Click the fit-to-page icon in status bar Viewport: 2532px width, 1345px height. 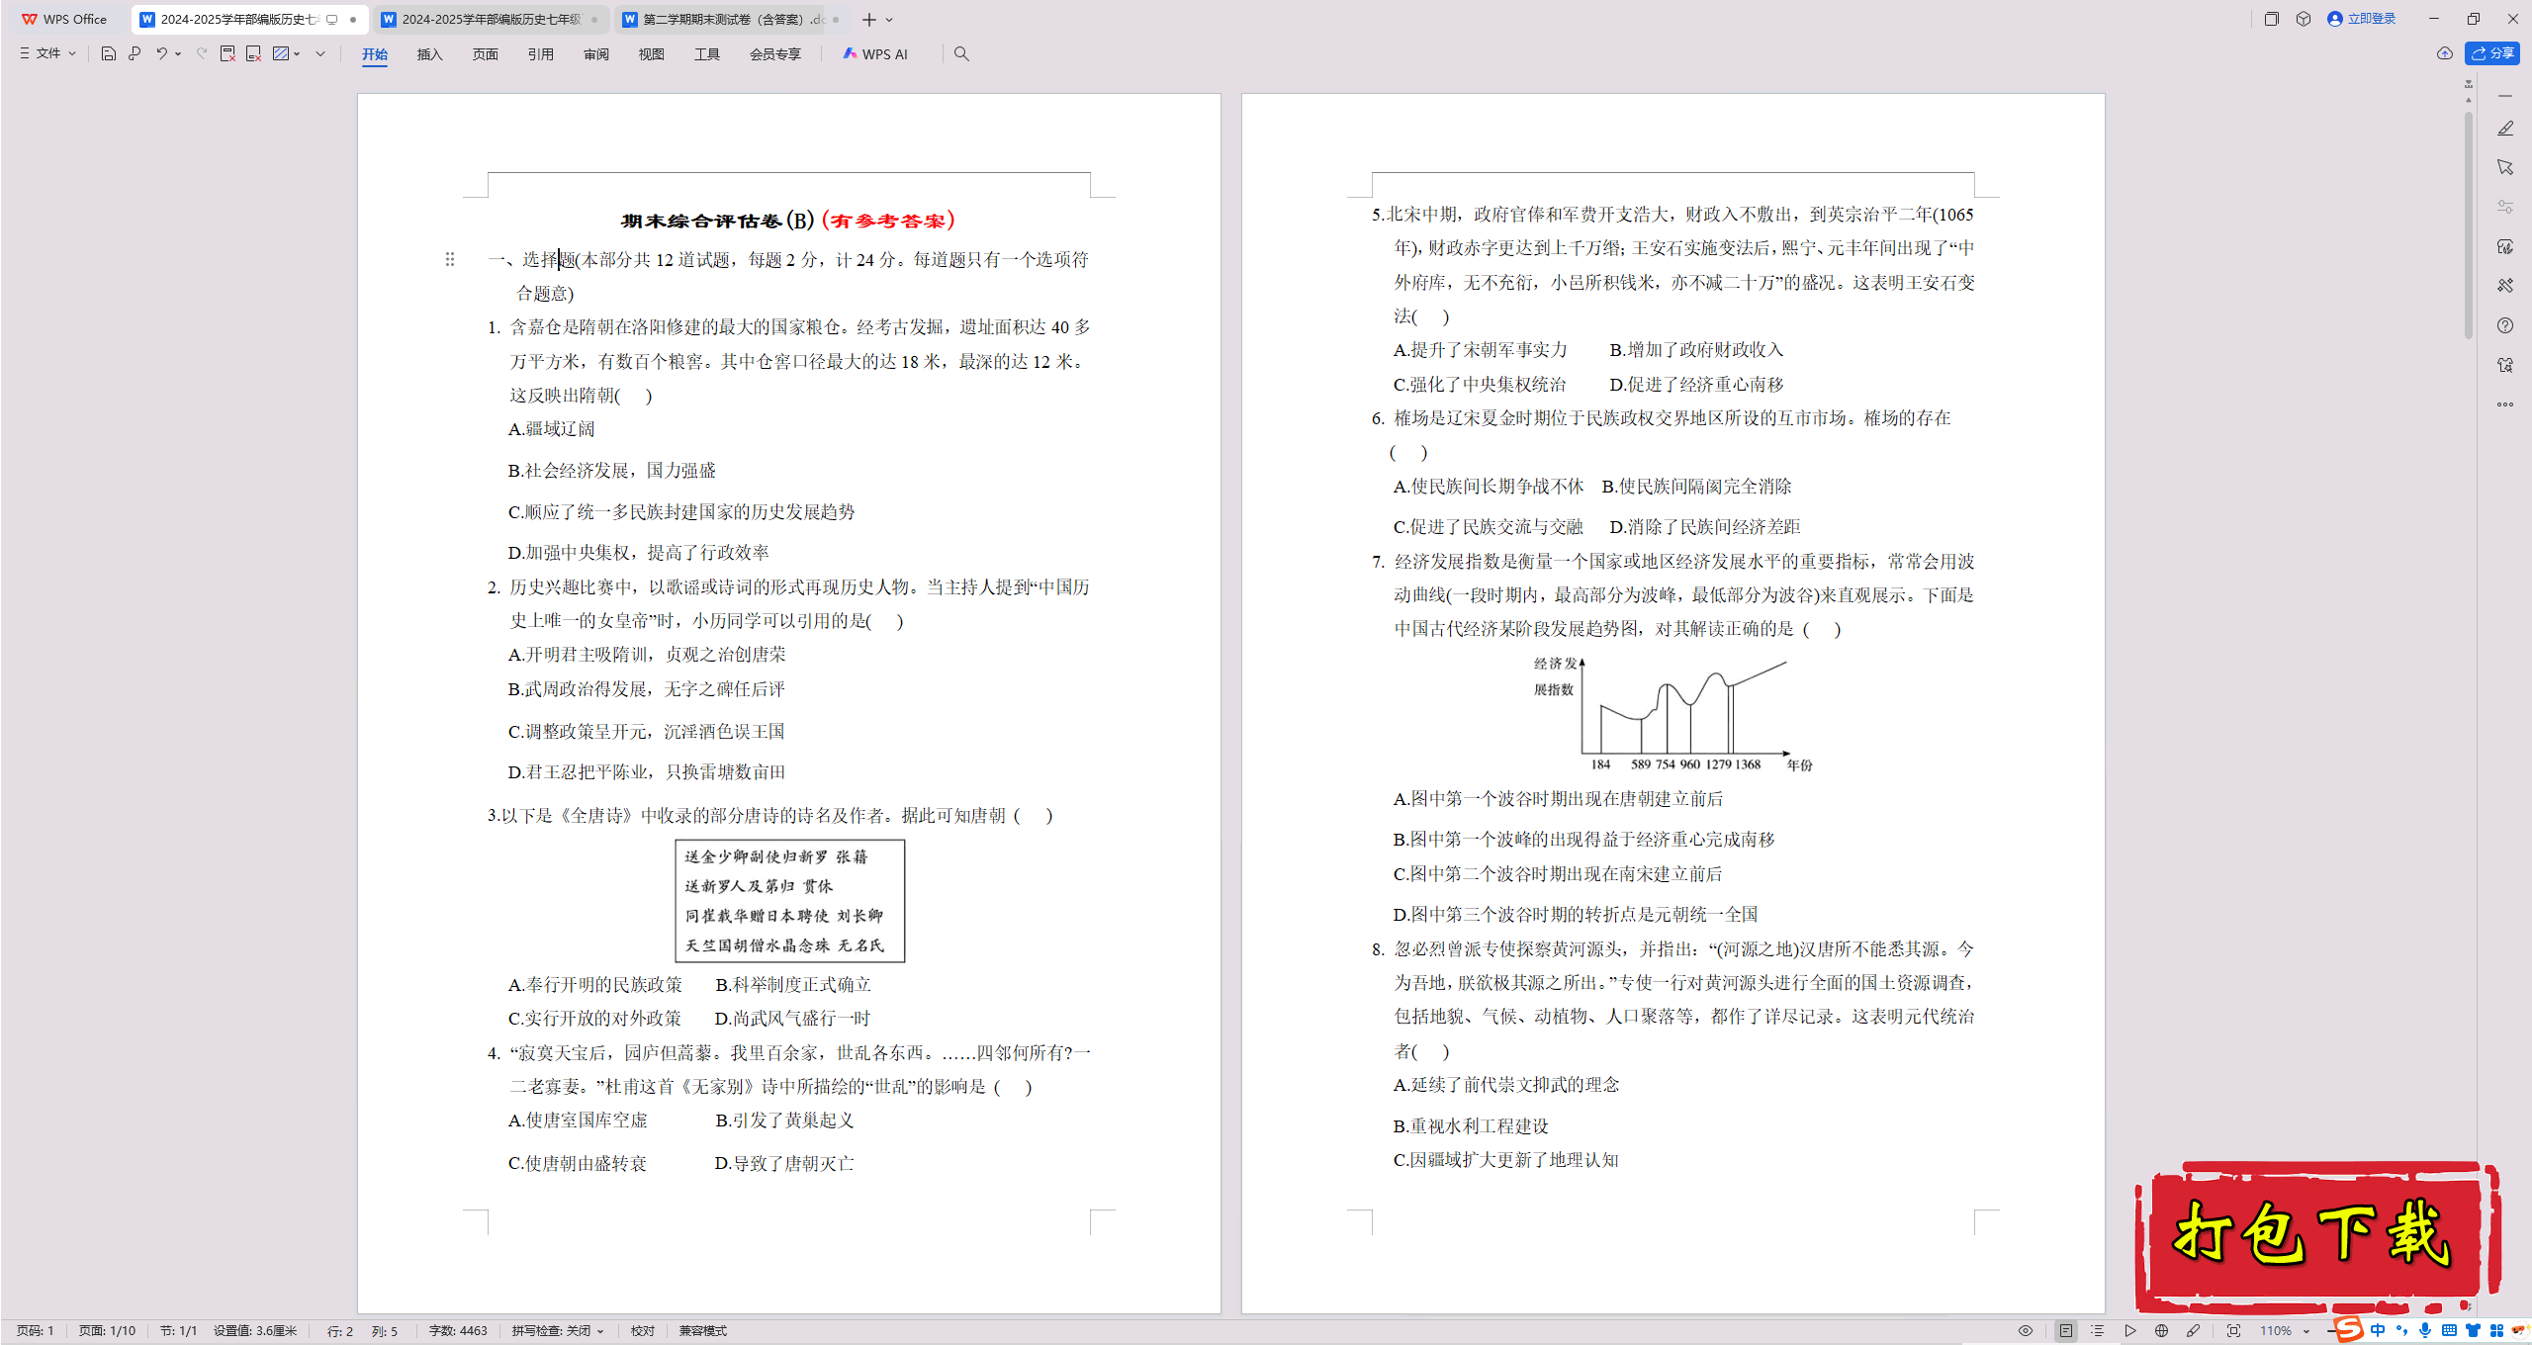tap(2233, 1330)
